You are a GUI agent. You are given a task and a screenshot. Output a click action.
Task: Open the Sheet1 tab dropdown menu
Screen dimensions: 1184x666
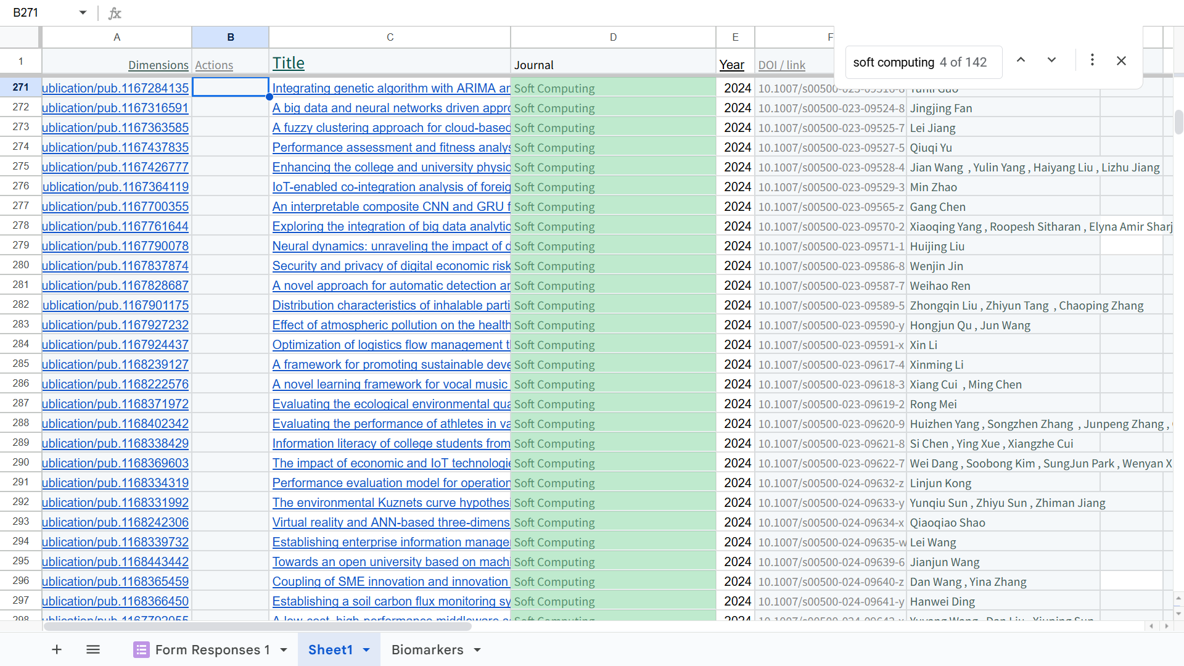tap(366, 650)
